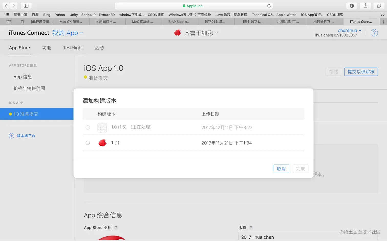Show all tabs overview icon
Screen dimensions: 387x241
(x=379, y=6)
